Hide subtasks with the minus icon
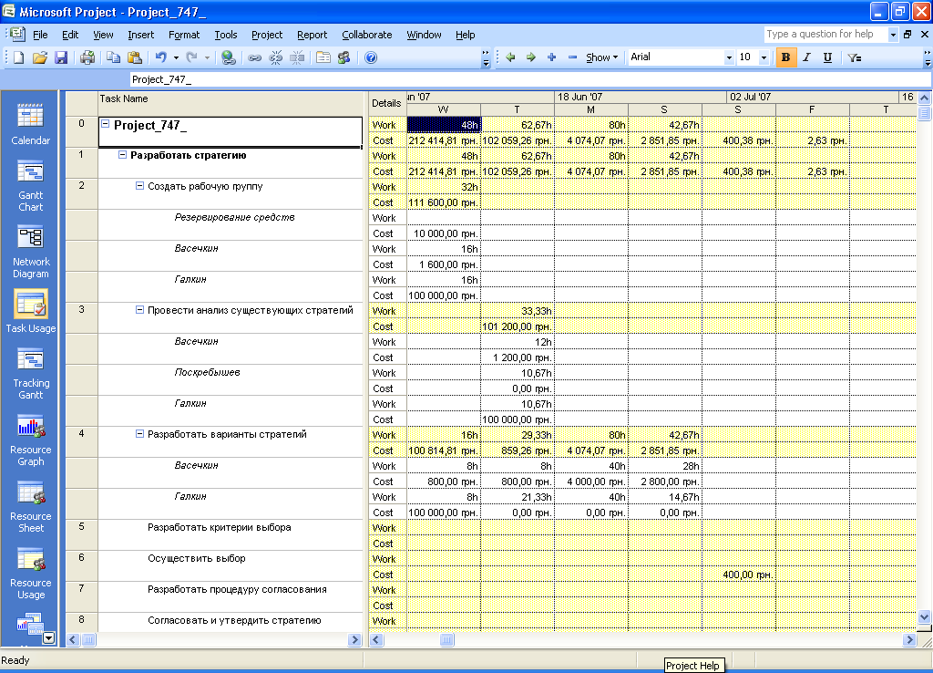Viewport: 933px width, 673px height. (572, 57)
